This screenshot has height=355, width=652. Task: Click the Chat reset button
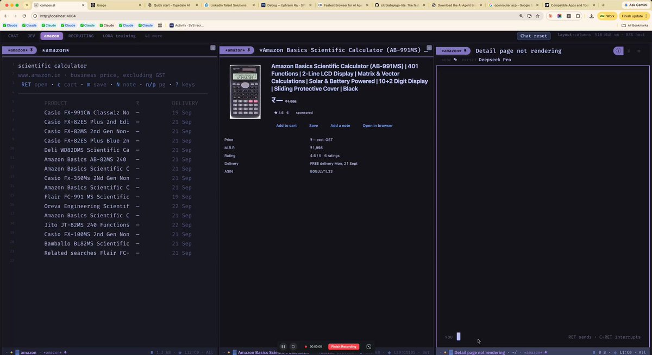click(x=534, y=36)
